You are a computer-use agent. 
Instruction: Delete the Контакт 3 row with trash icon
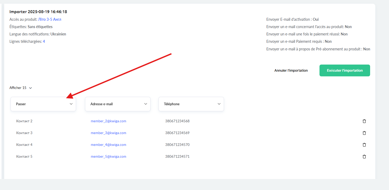click(364, 133)
